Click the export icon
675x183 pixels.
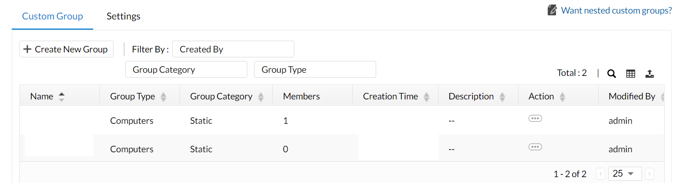pos(649,74)
